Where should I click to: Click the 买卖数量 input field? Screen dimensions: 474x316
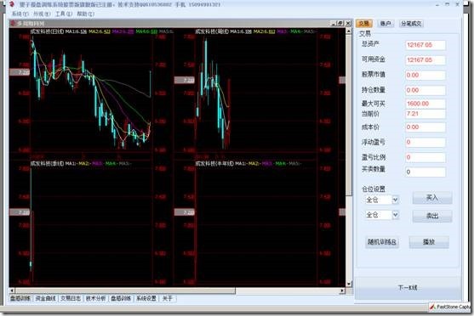(x=425, y=172)
